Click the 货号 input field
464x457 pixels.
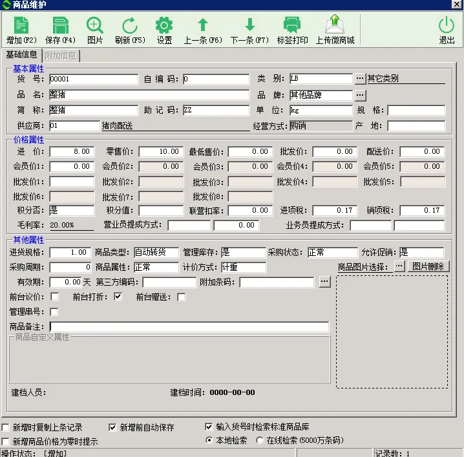tap(94, 79)
